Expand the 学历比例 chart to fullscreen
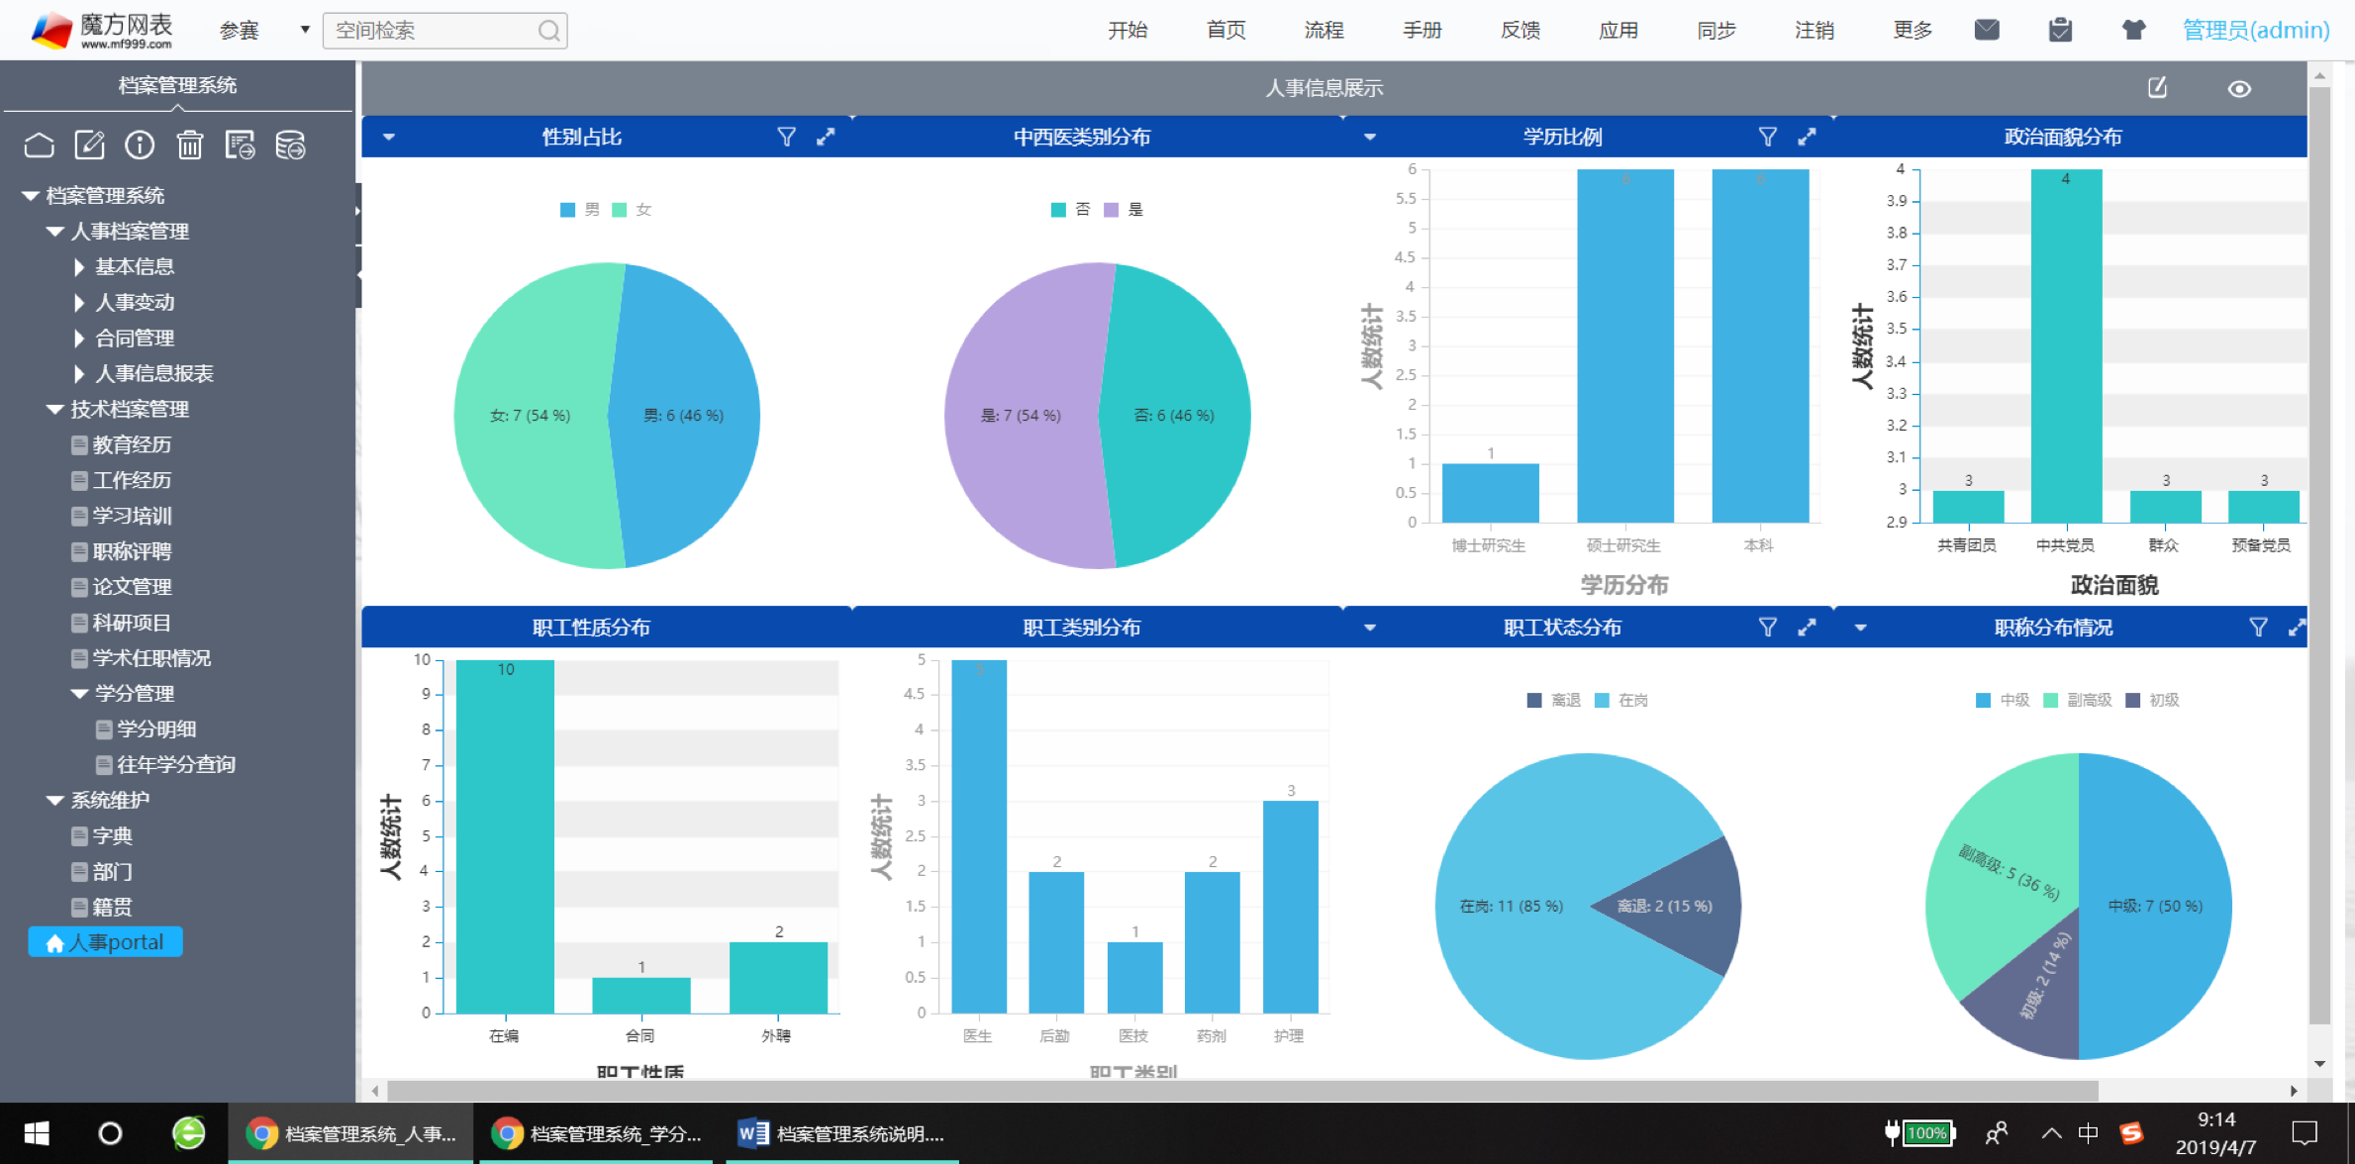The width and height of the screenshot is (2355, 1164). click(1807, 137)
